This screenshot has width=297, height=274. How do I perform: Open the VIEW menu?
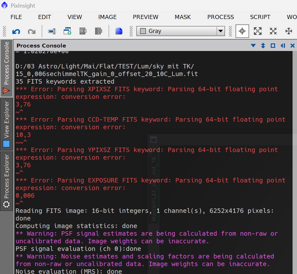(74, 17)
